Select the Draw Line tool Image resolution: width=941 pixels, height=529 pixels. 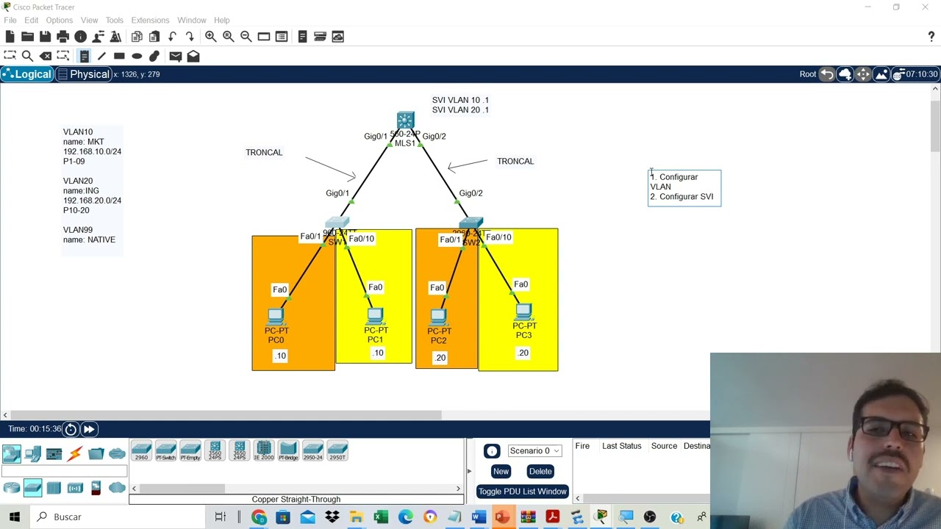101,56
